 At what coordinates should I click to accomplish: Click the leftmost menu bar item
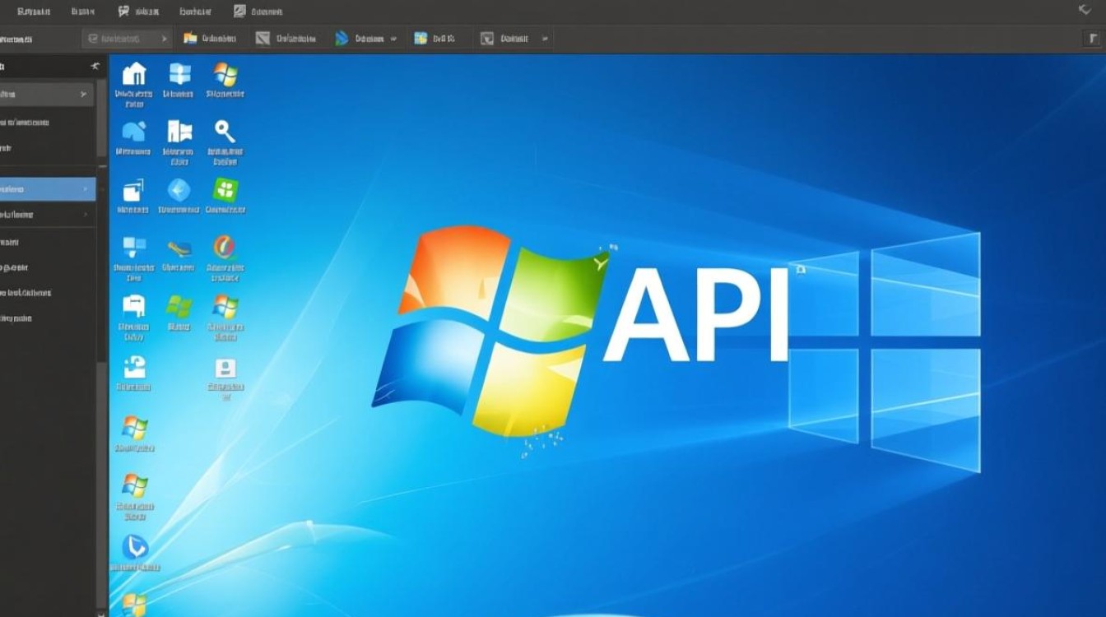click(x=35, y=12)
